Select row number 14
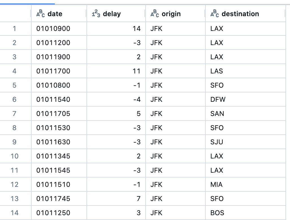Viewport: 290px width, 220px height. tap(15, 213)
